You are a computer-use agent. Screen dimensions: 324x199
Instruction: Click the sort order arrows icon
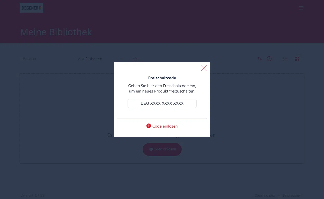[259, 59]
